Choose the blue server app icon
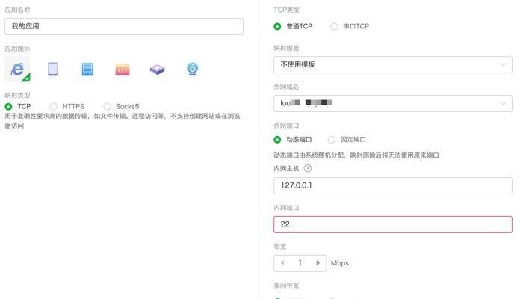Image resolution: width=523 pixels, height=299 pixels. point(87,69)
